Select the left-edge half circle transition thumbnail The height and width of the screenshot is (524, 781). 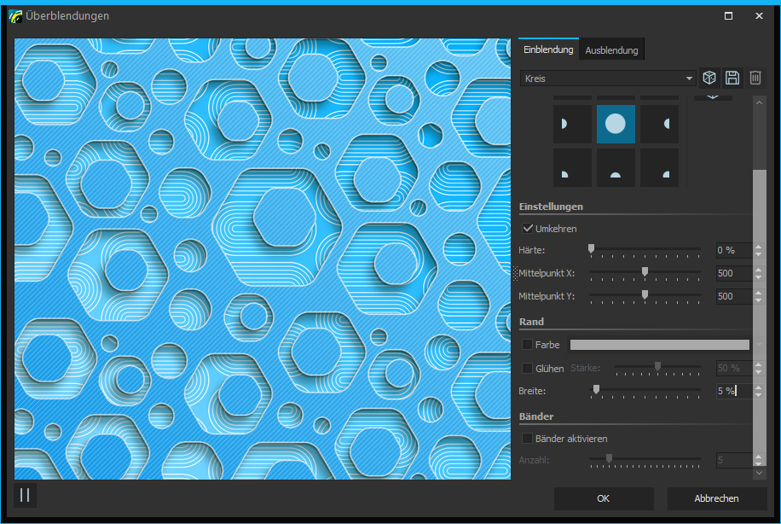571,125
